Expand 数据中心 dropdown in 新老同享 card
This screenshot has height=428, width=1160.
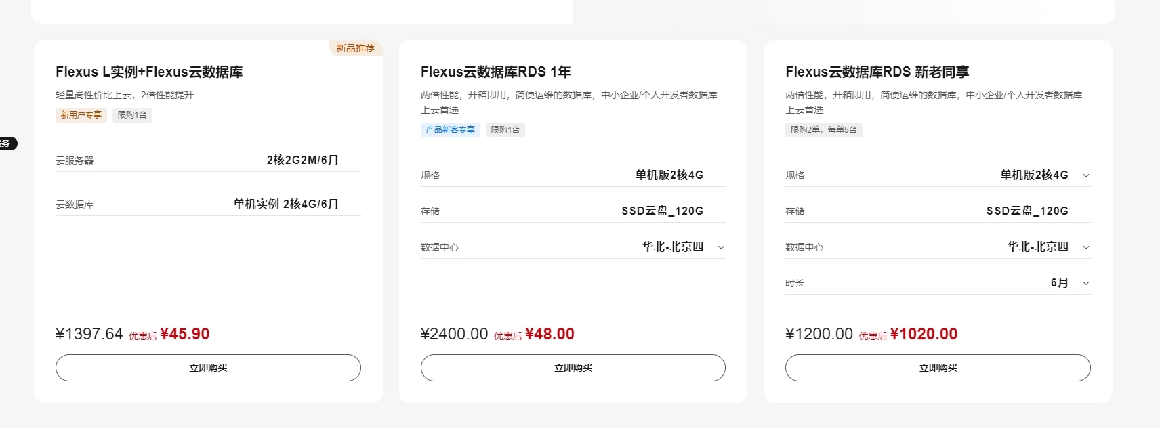coord(1086,247)
